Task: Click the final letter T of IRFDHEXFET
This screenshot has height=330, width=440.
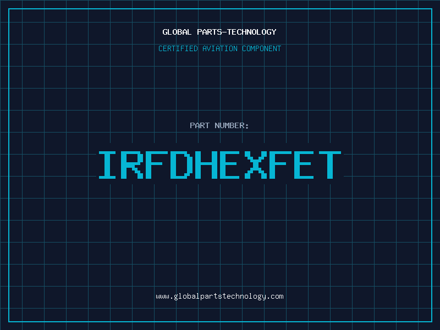Action: pyautogui.click(x=330, y=165)
